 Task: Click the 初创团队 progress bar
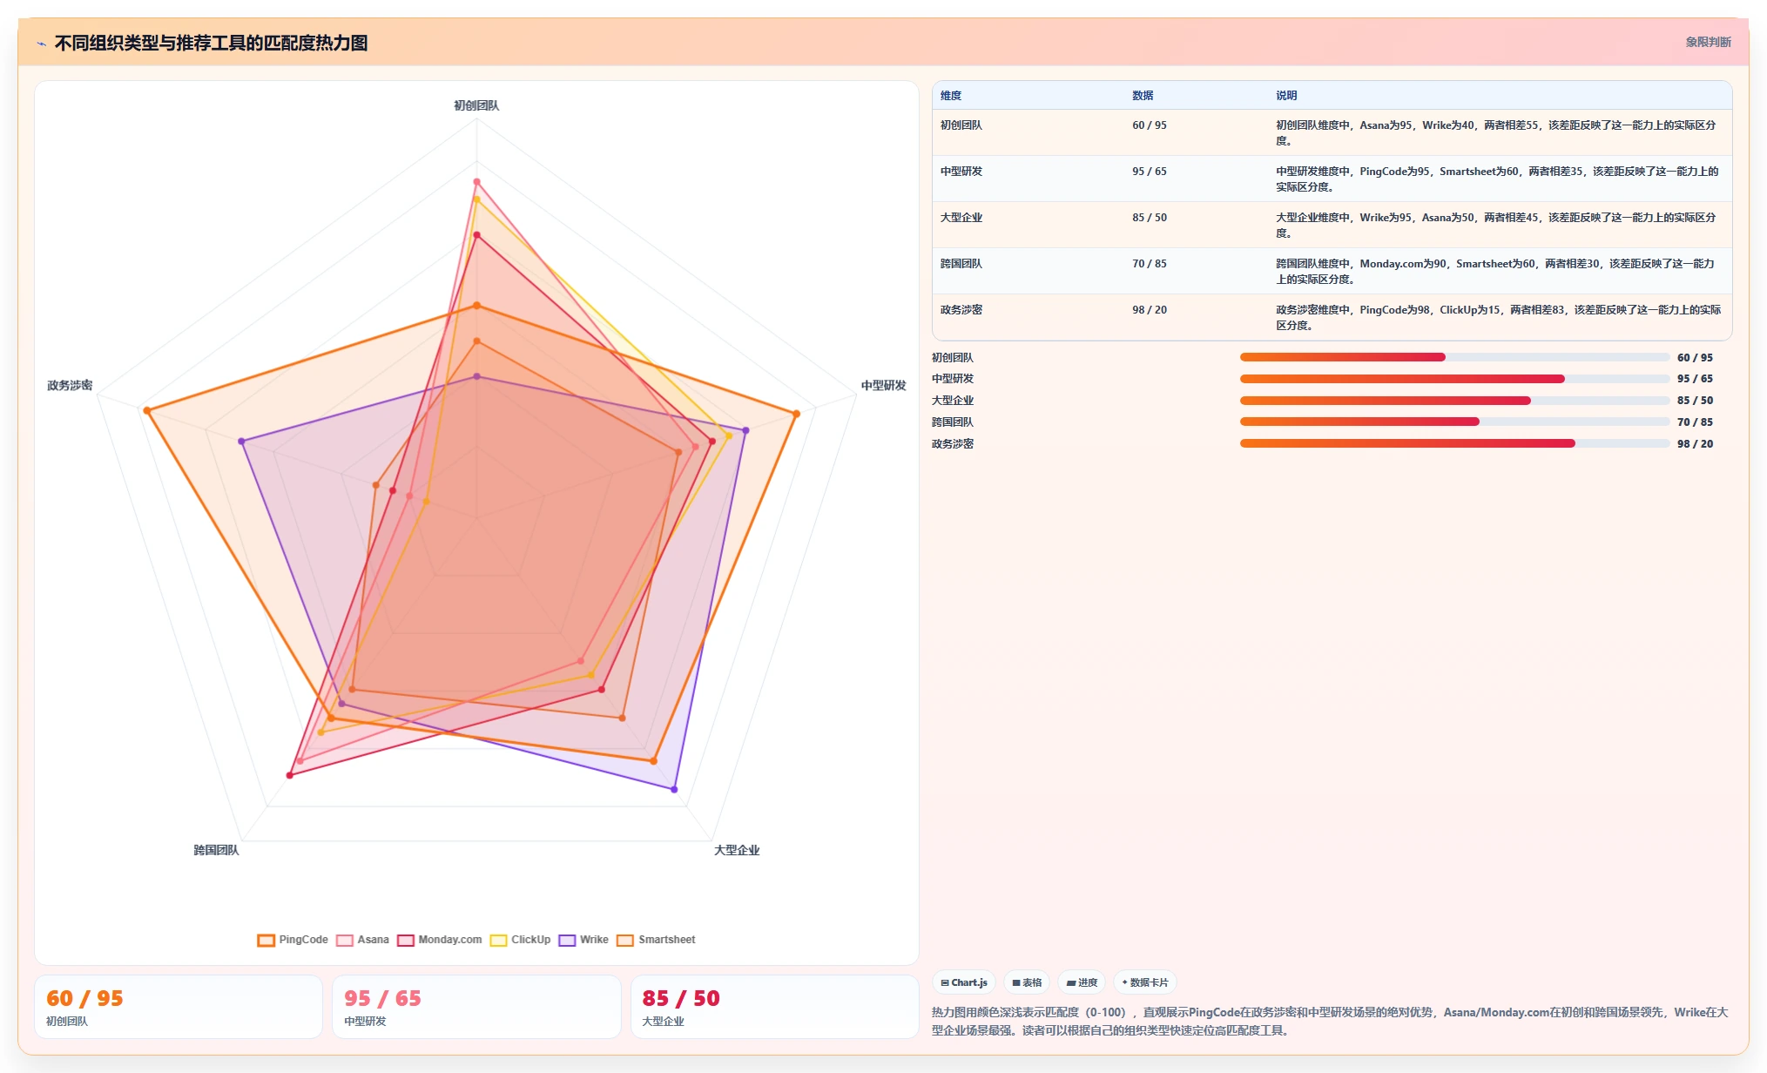click(1454, 357)
